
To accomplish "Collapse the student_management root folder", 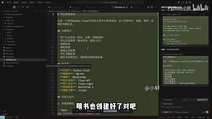I will [13, 14].
